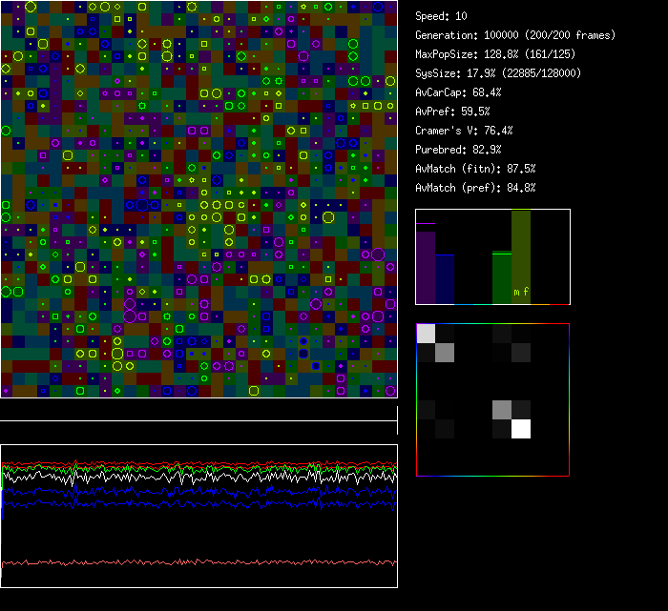Image resolution: width=668 pixels, height=611 pixels.
Task: Click the top-left light cell in the heatmap
Action: coord(426,333)
